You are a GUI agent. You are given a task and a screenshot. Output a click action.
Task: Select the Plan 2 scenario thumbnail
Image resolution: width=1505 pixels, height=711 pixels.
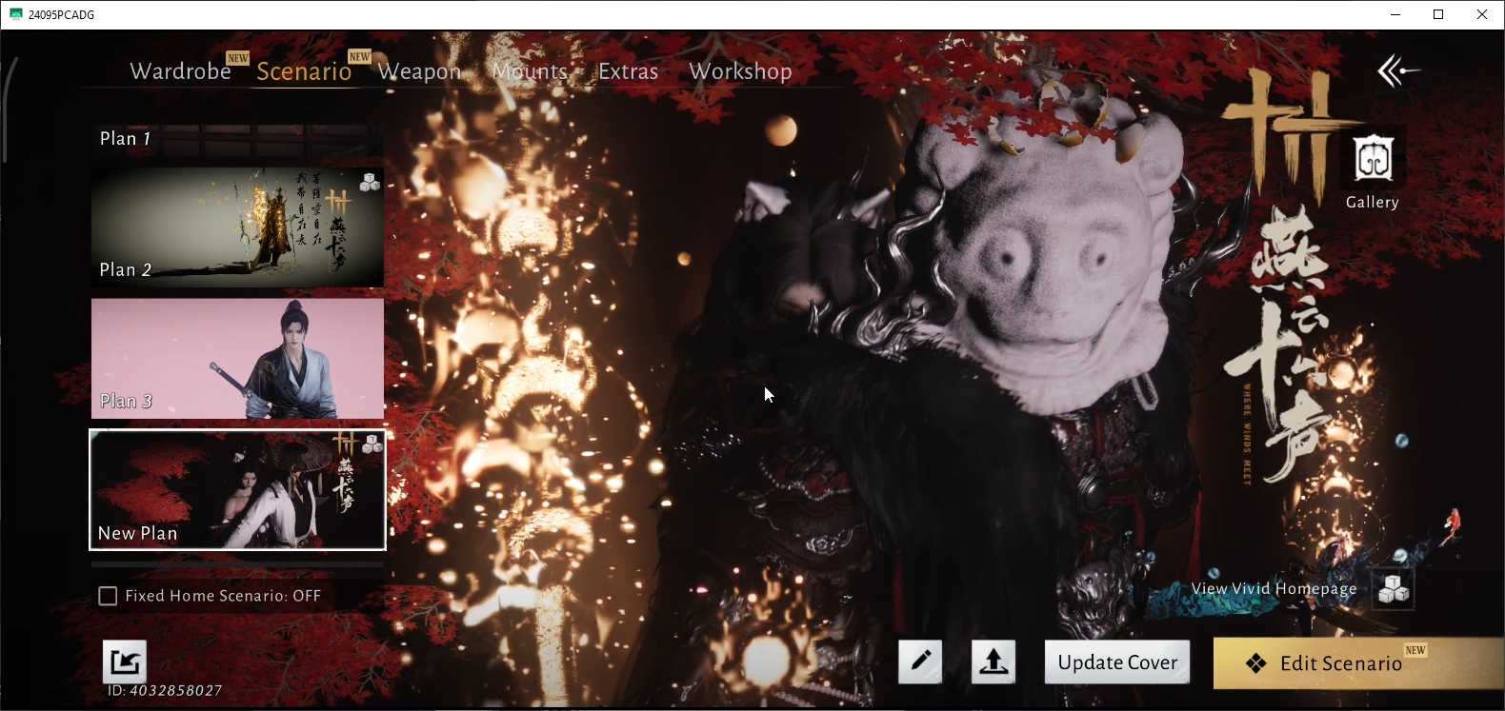[238, 227]
